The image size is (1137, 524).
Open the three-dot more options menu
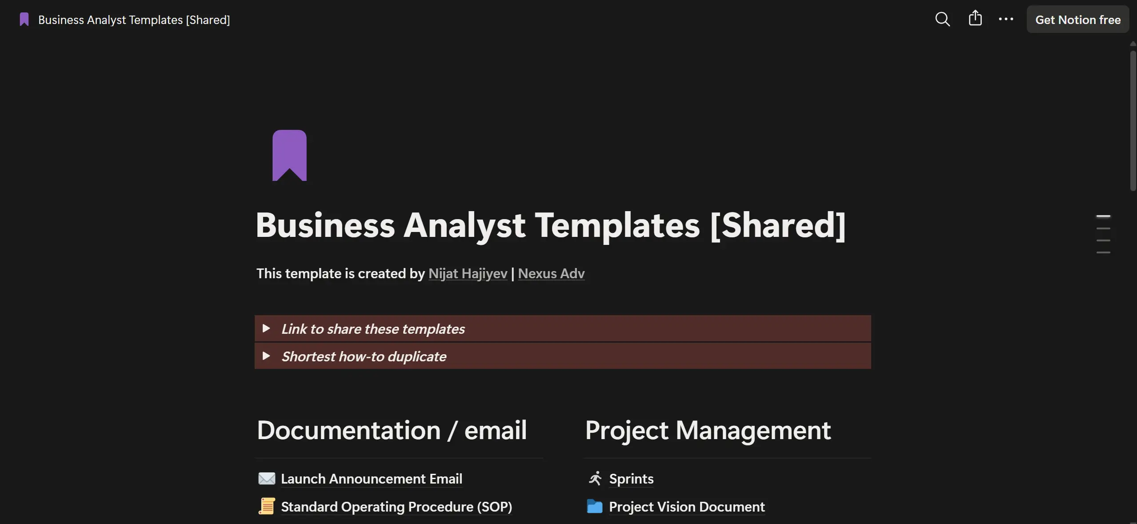pyautogui.click(x=1006, y=19)
